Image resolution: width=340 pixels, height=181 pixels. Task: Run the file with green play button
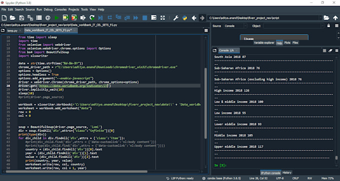[x=56, y=18]
